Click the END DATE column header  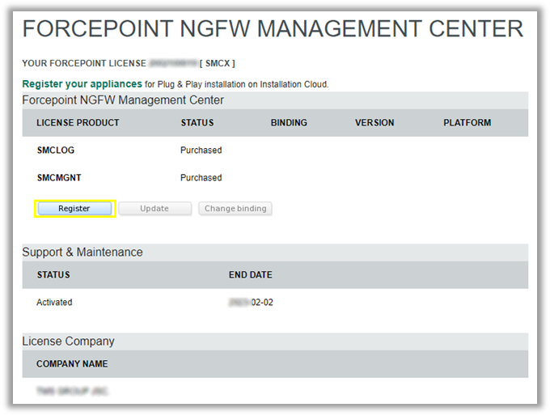[x=251, y=275]
